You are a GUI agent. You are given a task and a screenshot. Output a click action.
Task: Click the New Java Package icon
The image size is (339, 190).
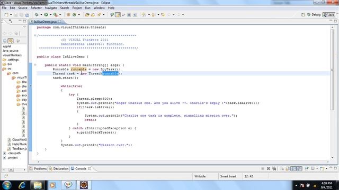tap(68, 15)
